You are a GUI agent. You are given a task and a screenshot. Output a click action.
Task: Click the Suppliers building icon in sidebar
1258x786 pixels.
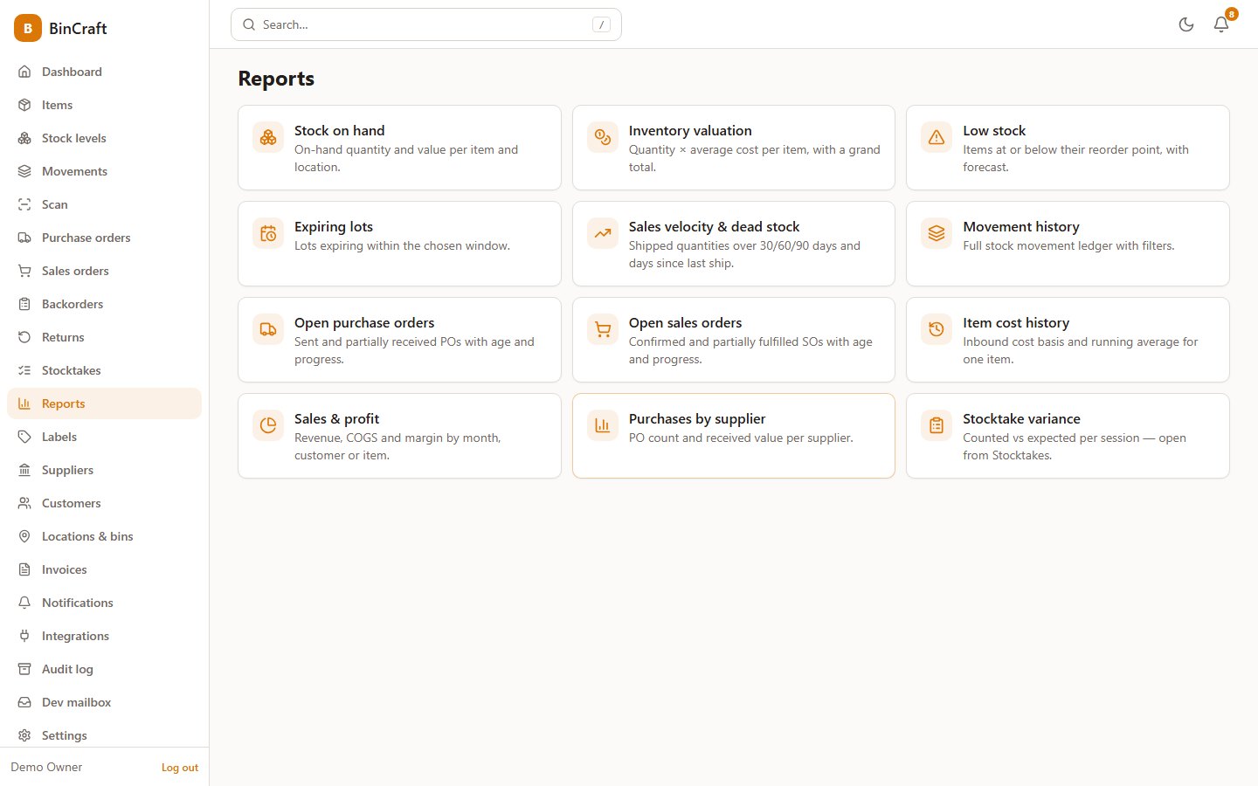click(24, 470)
